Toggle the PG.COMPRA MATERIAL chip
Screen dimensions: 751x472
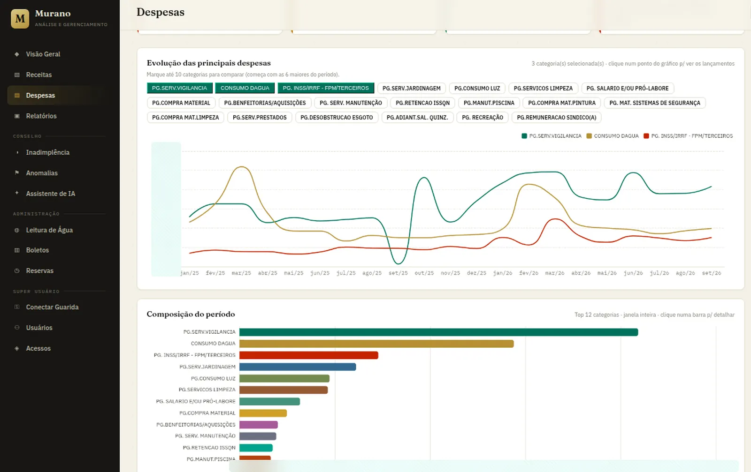(181, 103)
